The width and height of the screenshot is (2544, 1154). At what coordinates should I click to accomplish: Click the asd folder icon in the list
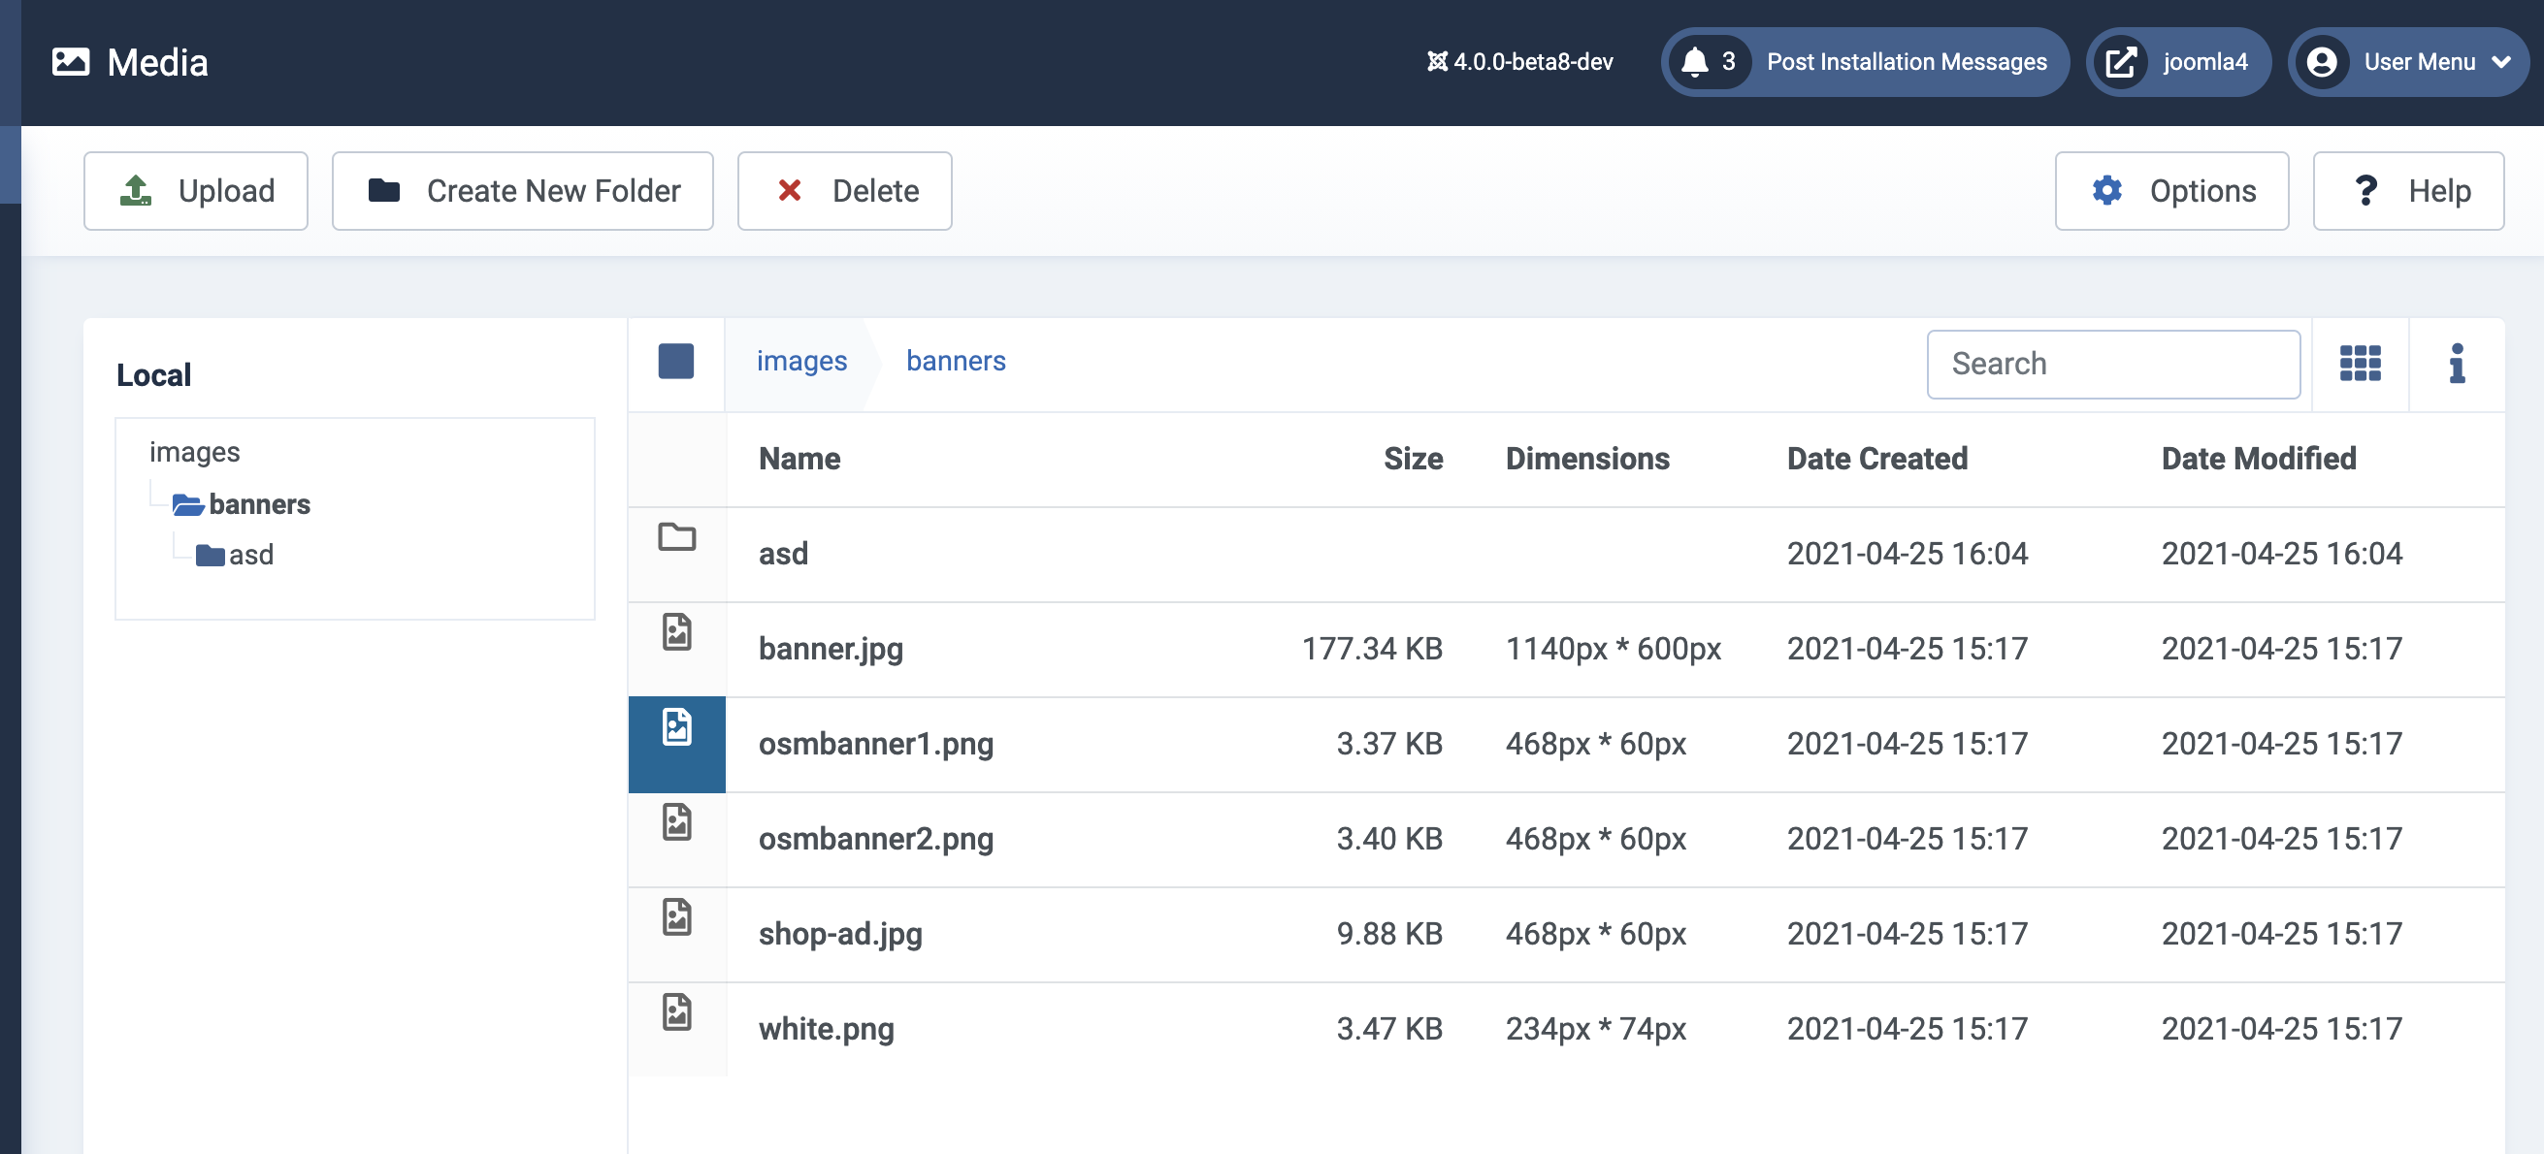click(x=676, y=537)
